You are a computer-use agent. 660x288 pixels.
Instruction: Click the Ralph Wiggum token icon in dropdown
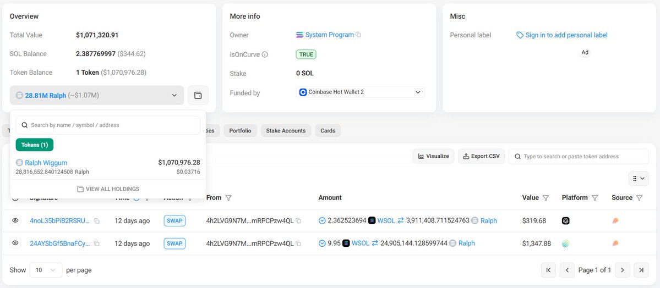[19, 163]
